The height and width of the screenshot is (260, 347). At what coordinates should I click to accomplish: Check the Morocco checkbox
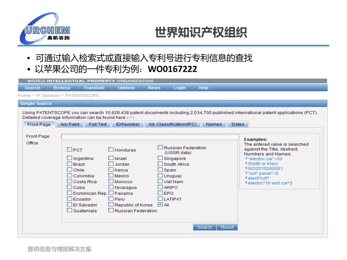[111, 181]
